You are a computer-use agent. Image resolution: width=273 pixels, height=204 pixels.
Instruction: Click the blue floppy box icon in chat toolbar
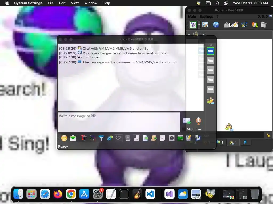click(x=198, y=138)
